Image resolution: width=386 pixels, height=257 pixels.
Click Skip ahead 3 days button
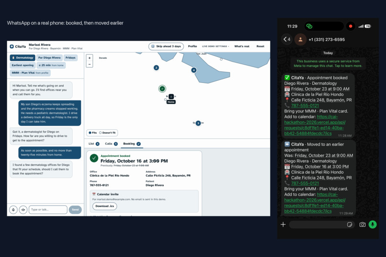[x=166, y=46]
